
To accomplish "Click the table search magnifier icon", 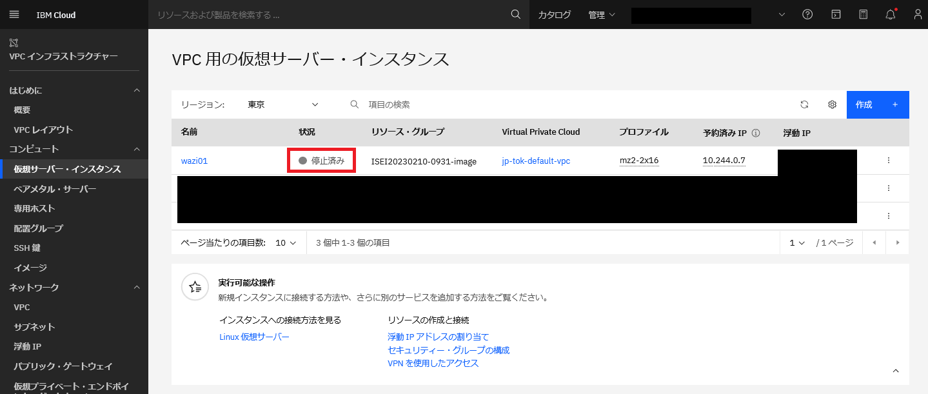I will [354, 104].
